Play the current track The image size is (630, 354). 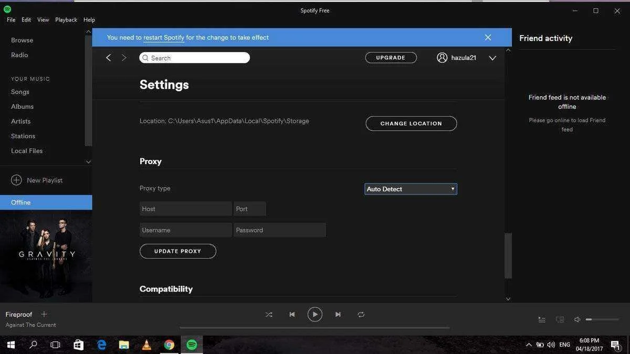pyautogui.click(x=315, y=315)
